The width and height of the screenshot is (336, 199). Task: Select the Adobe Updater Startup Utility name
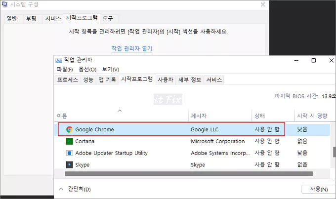point(112,153)
